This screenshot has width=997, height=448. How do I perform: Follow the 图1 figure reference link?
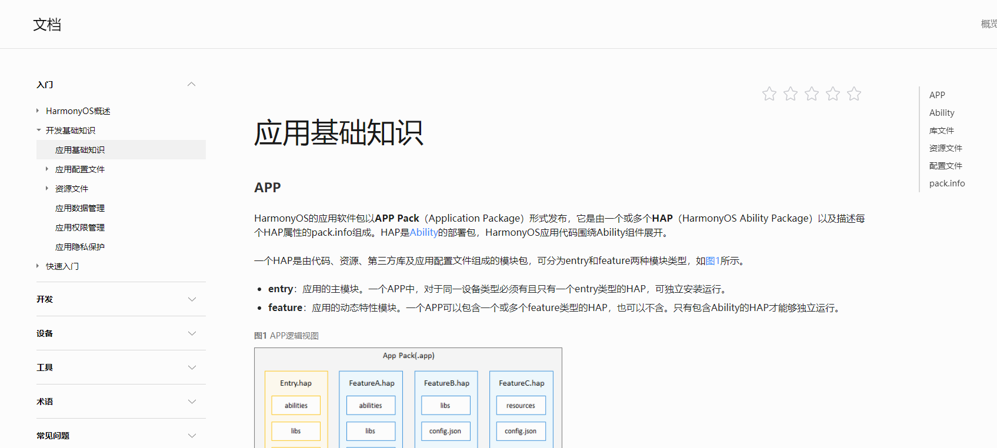[713, 260]
